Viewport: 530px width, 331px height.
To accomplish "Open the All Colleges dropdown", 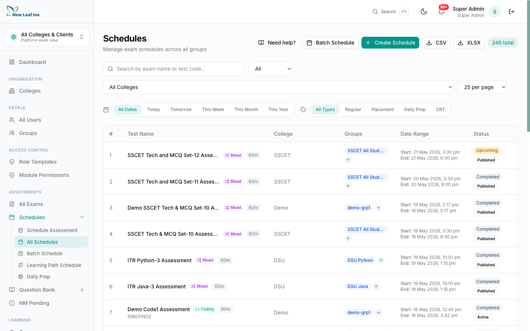I will (x=278, y=87).
